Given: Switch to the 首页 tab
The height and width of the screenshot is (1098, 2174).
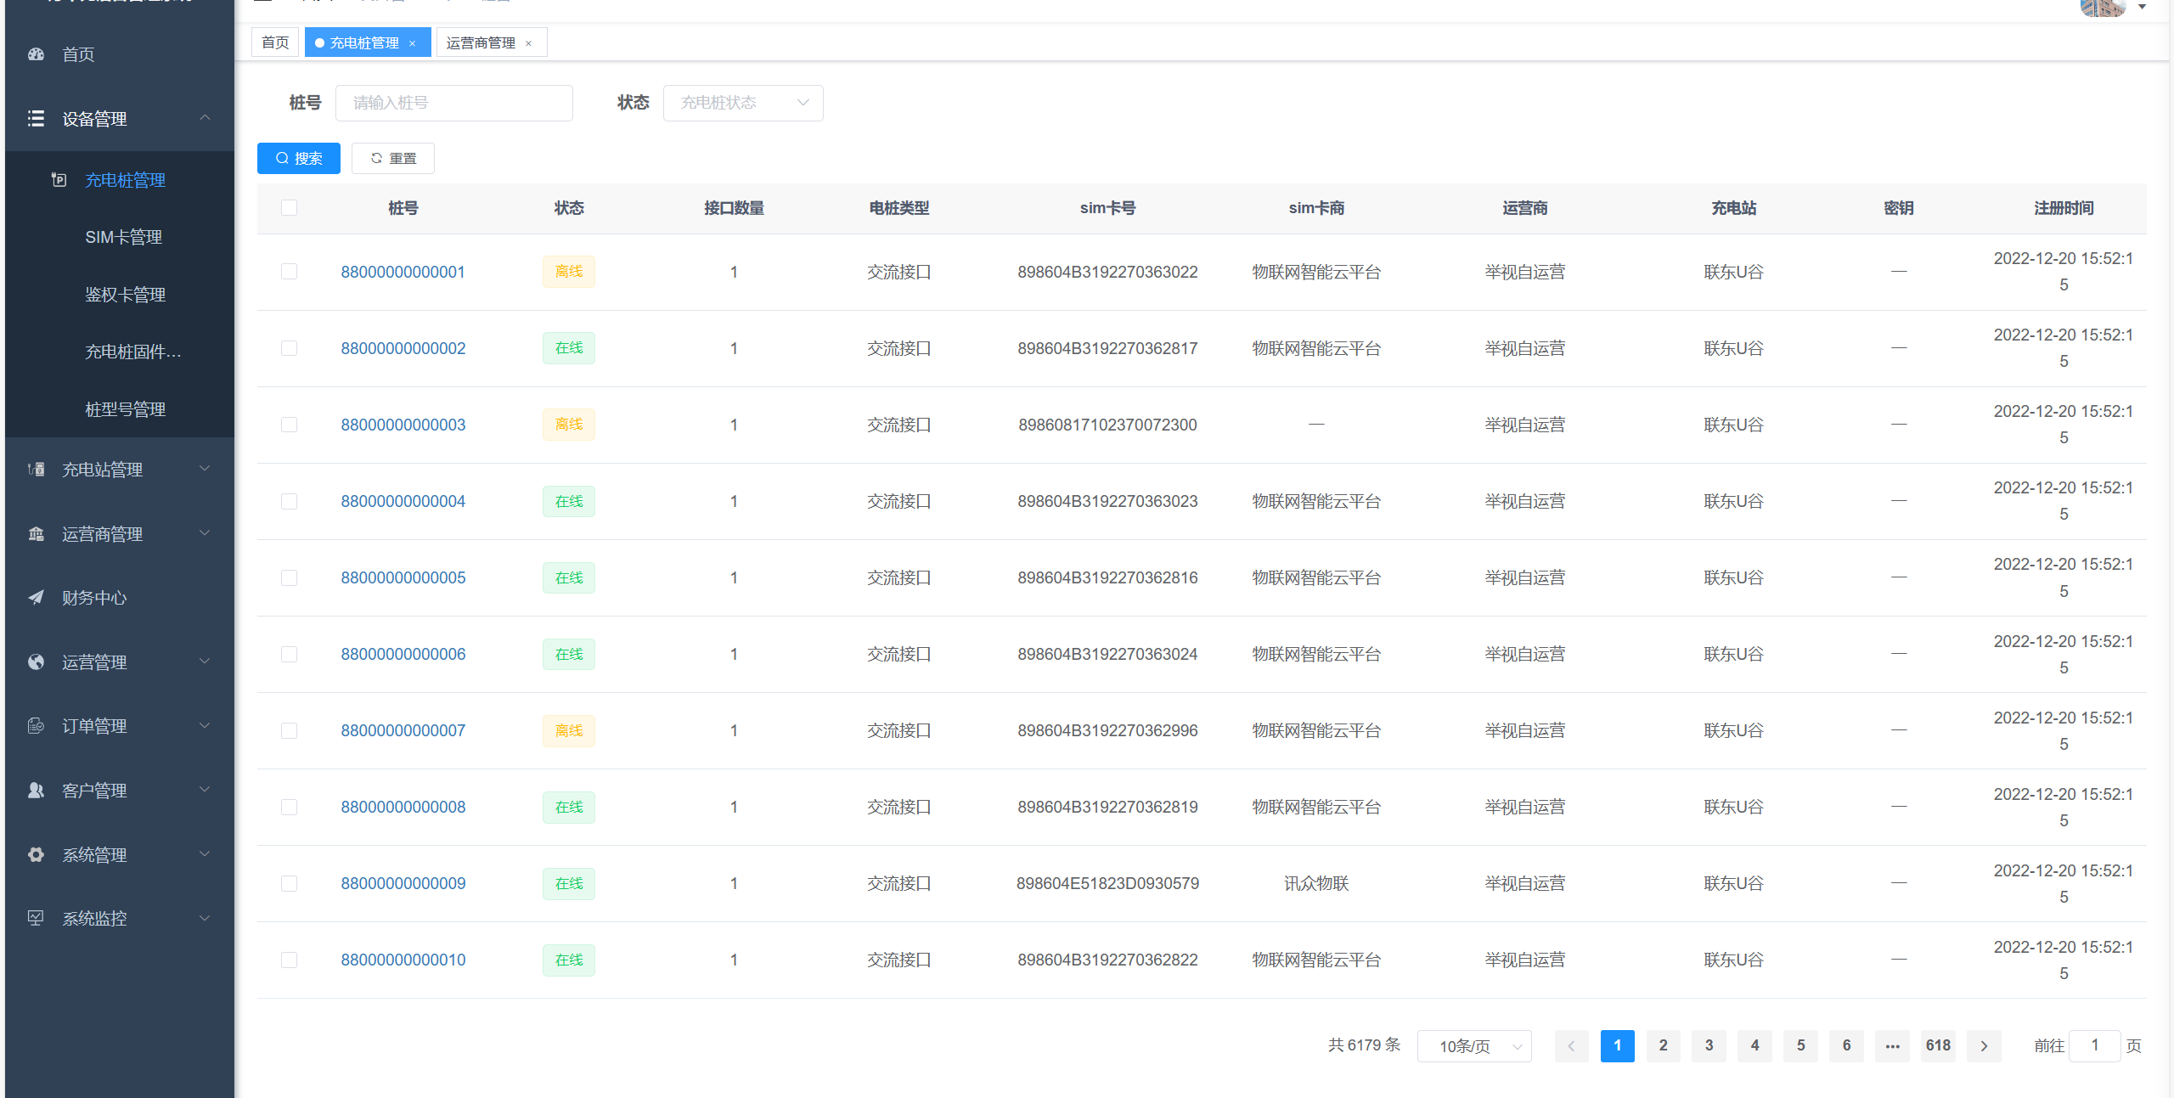Looking at the screenshot, I should pyautogui.click(x=275, y=42).
